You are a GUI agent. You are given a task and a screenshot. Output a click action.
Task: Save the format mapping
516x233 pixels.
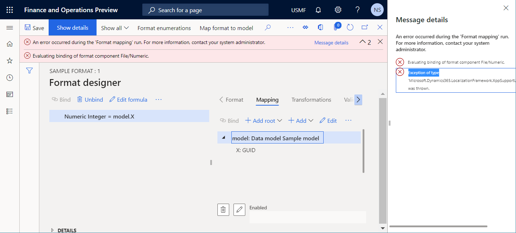click(34, 27)
